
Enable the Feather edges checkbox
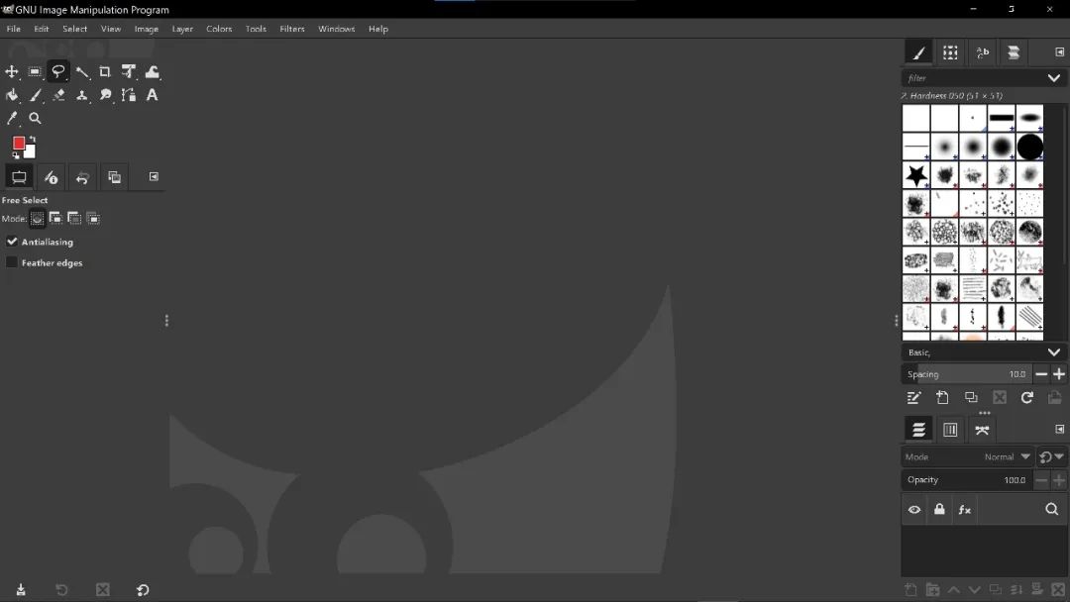(x=12, y=262)
